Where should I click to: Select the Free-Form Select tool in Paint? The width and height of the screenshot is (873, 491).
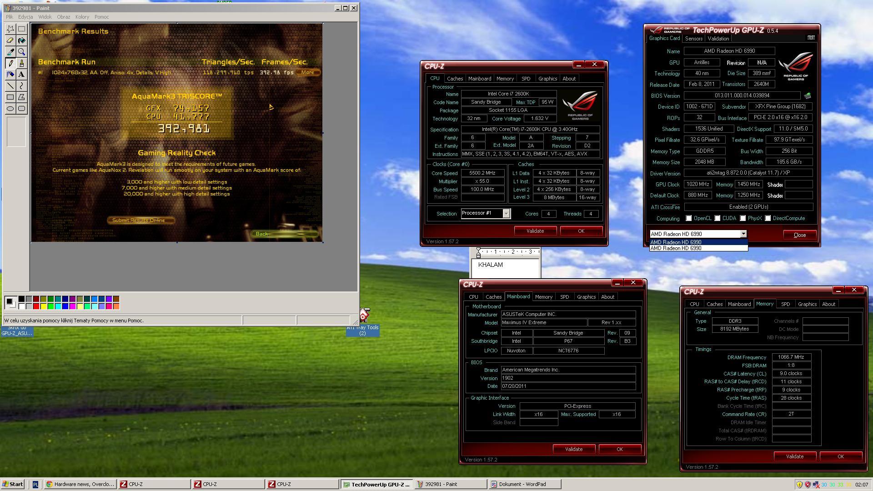coord(10,29)
